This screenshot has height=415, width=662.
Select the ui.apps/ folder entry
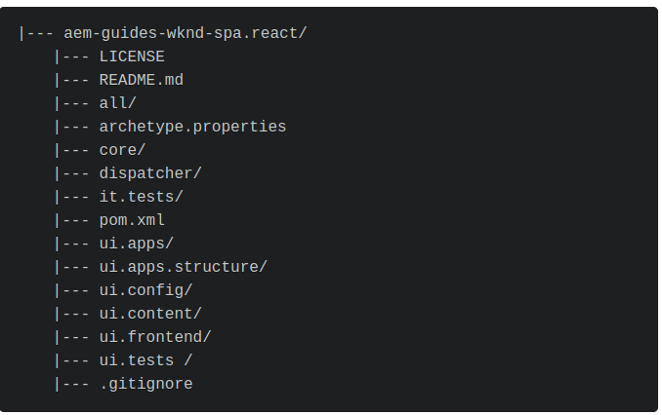click(137, 244)
